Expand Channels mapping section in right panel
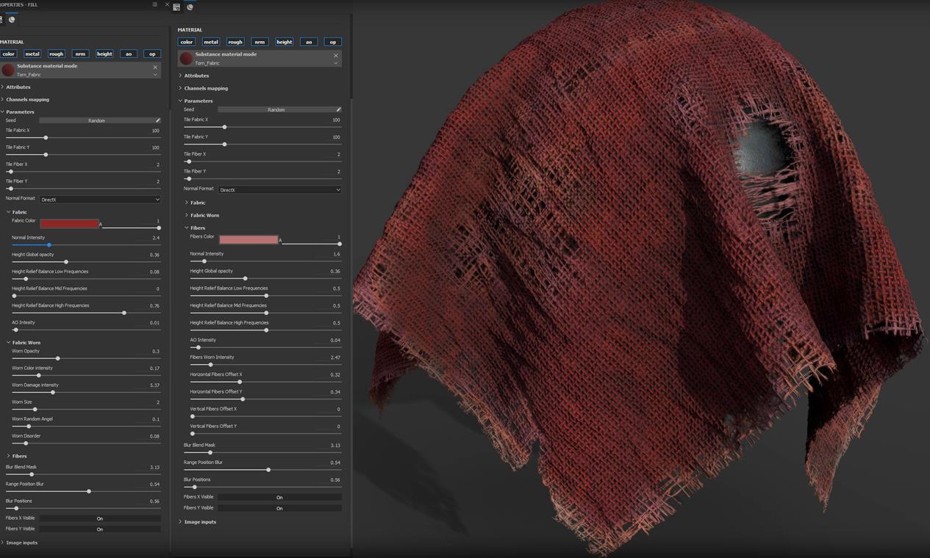 coord(206,88)
